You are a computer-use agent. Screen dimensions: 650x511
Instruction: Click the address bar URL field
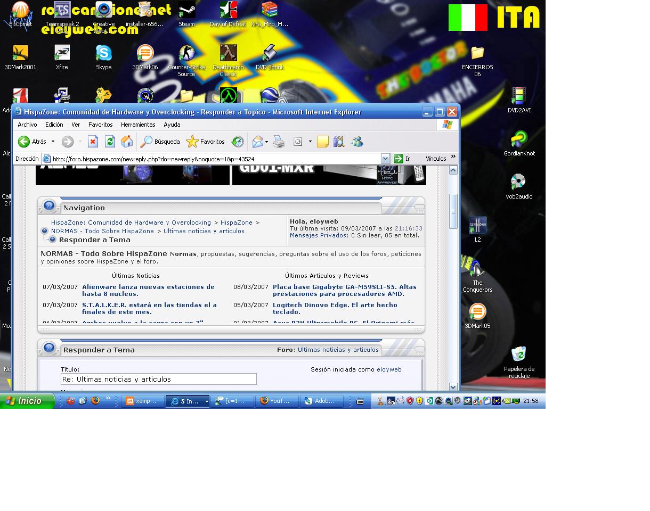click(216, 159)
